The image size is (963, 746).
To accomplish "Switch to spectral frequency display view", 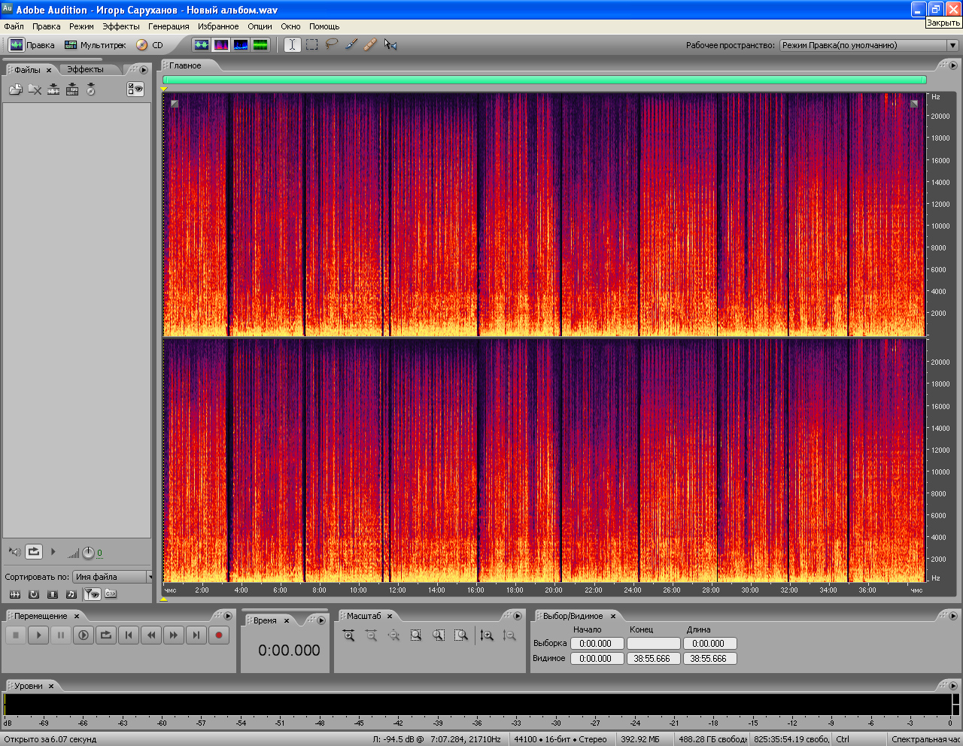I will coord(221,45).
